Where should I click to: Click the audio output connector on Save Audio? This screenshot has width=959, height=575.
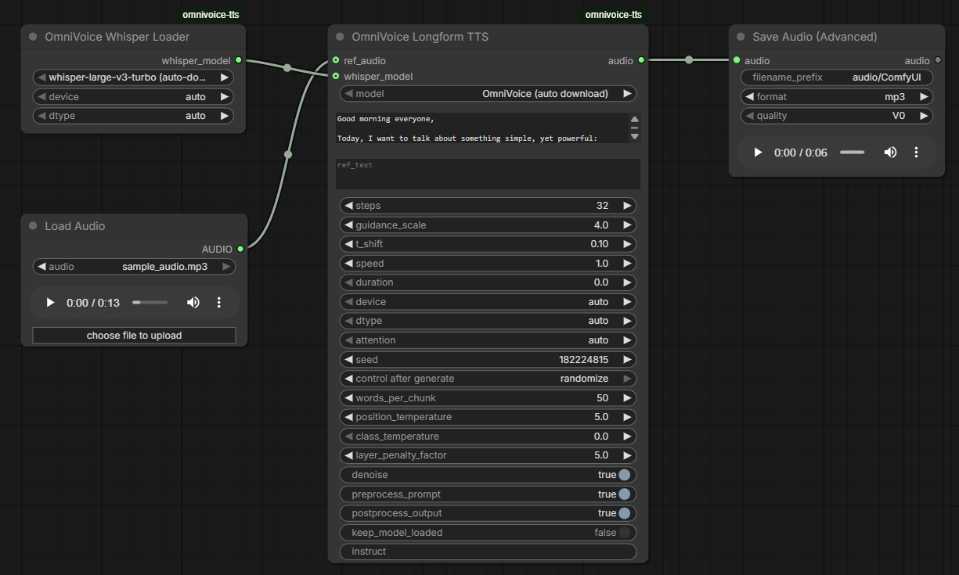[939, 60]
